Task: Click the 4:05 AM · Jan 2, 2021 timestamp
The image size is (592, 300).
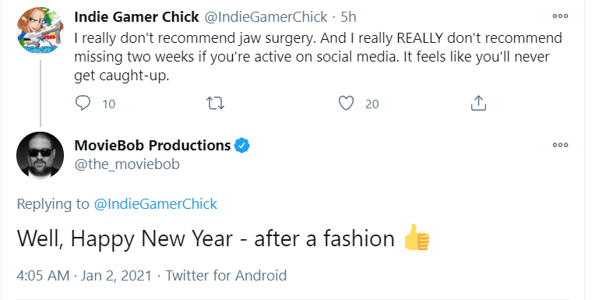Action: click(x=84, y=275)
